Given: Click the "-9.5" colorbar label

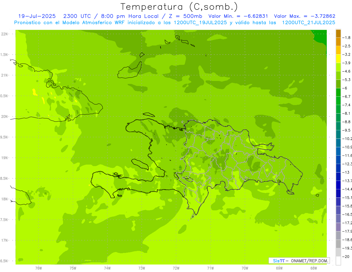Looking at the screenshot, I should 346,130.
